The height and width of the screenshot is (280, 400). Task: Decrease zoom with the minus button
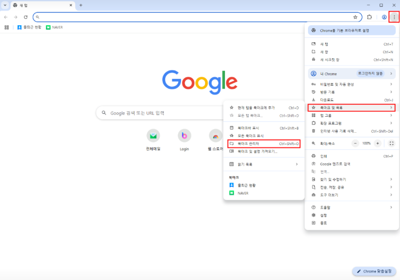355,143
